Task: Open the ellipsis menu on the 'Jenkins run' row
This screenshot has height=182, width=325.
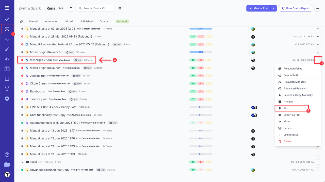Action: pyautogui.click(x=318, y=76)
